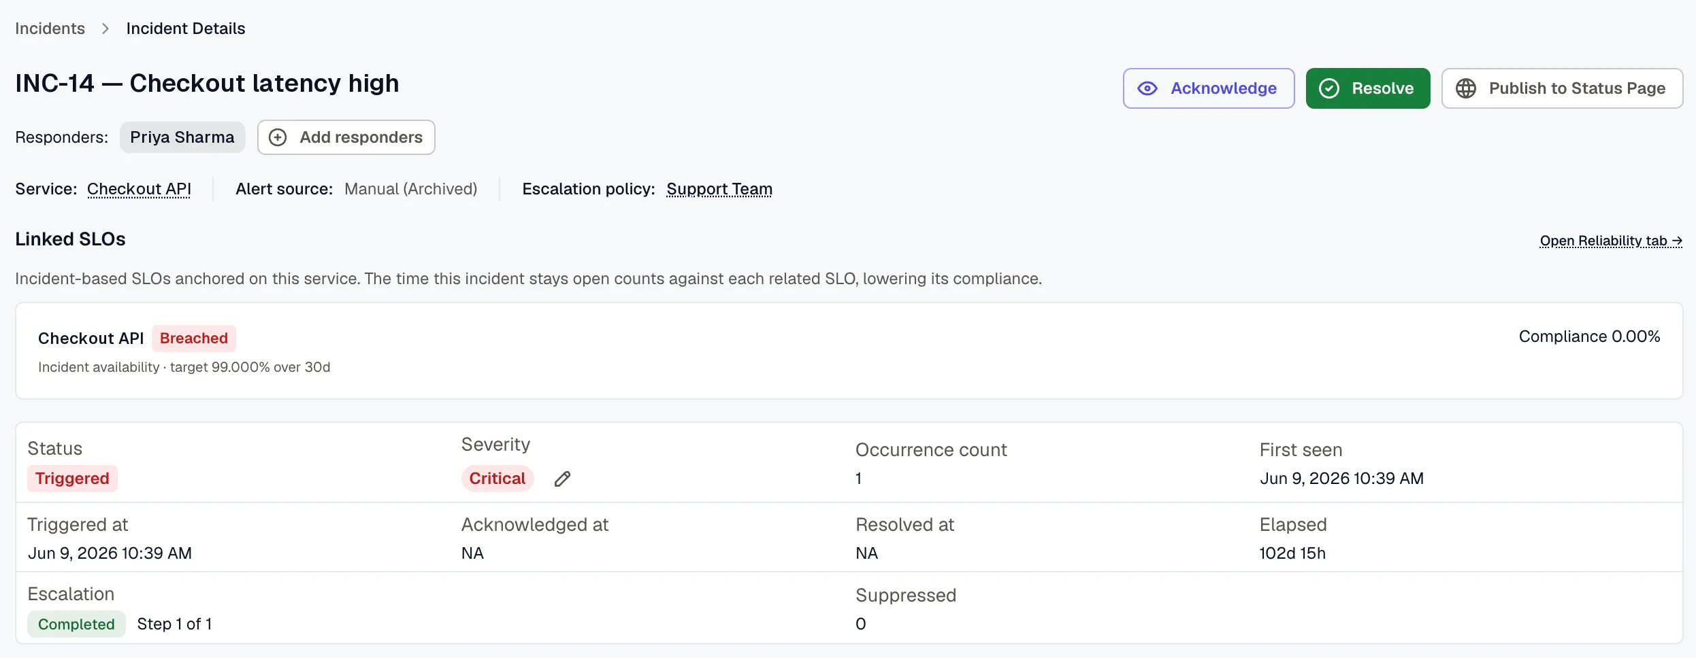
Task: Click the Priya Sharma responder chip
Action: click(x=182, y=137)
